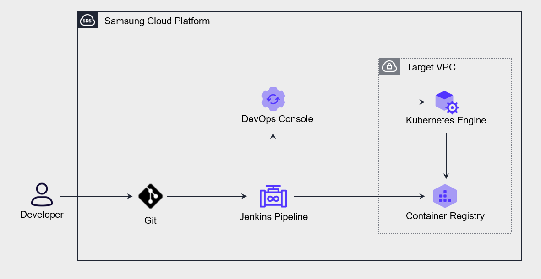Select the Target VPC label
This screenshot has height=279, width=541.
pos(431,68)
